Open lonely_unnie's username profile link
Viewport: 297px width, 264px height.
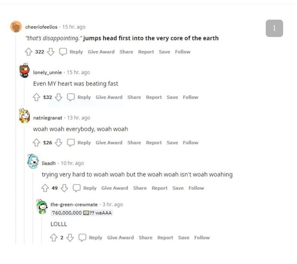(x=47, y=73)
